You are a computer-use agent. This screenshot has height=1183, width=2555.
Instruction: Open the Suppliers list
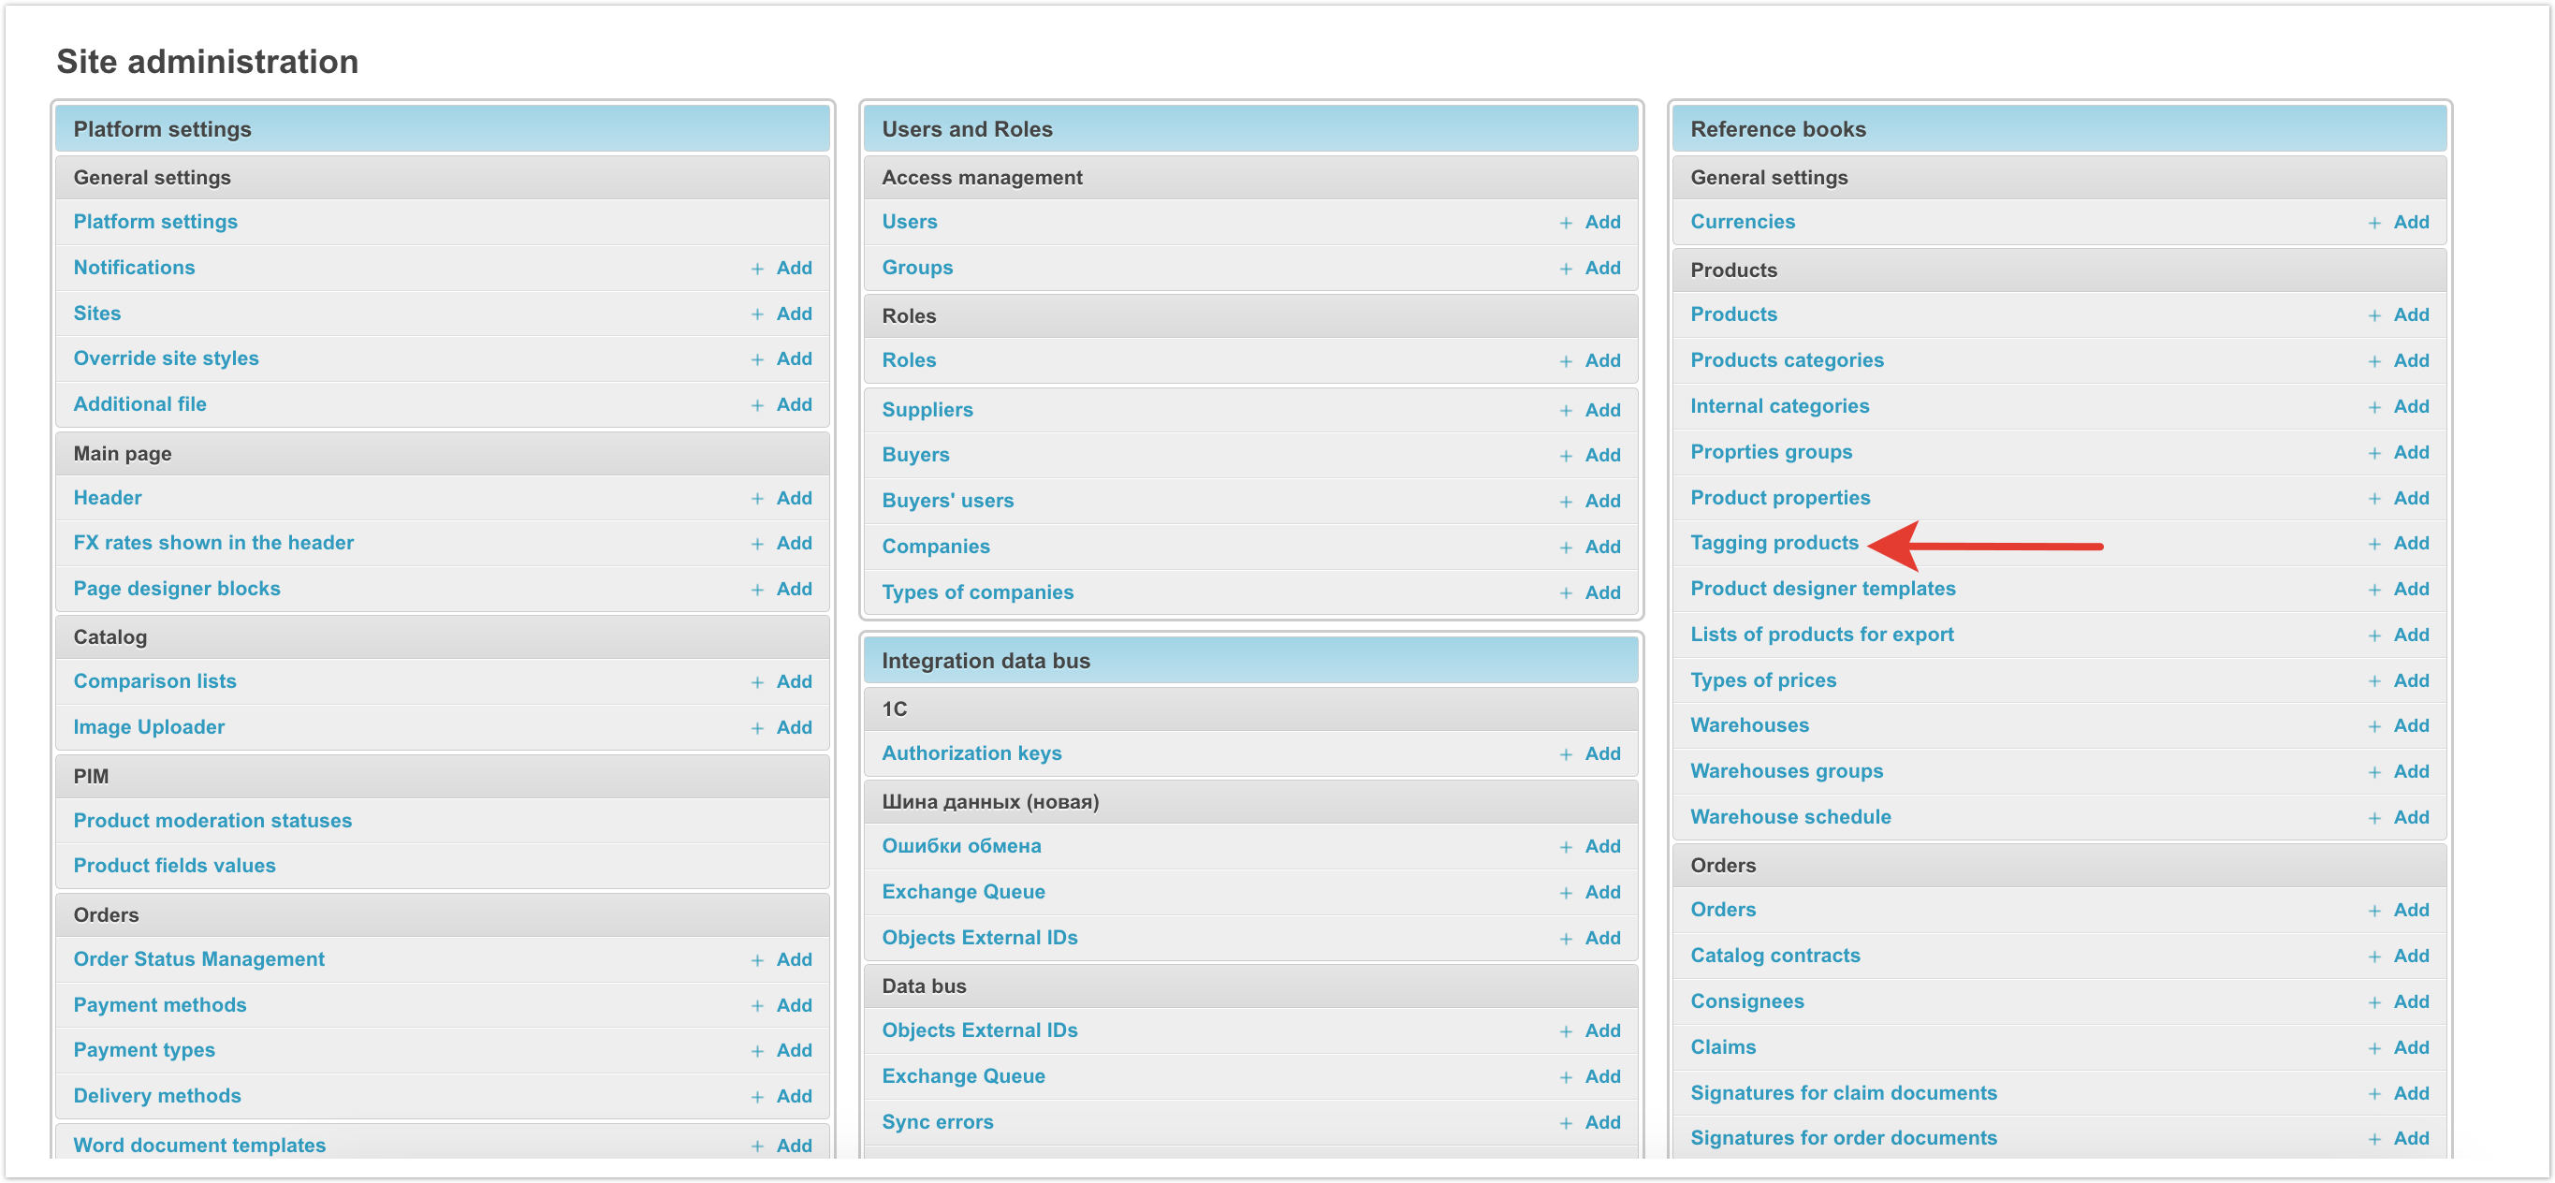[x=927, y=410]
